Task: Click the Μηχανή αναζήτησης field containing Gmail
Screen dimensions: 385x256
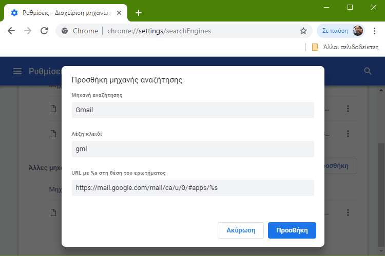Action: pos(192,110)
